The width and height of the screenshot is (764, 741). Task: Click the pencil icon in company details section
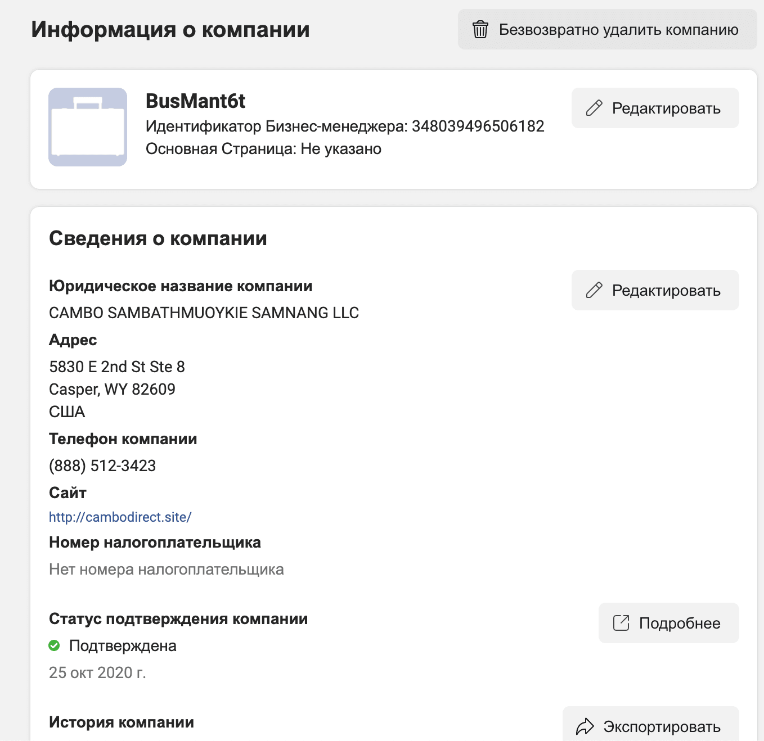pos(594,290)
